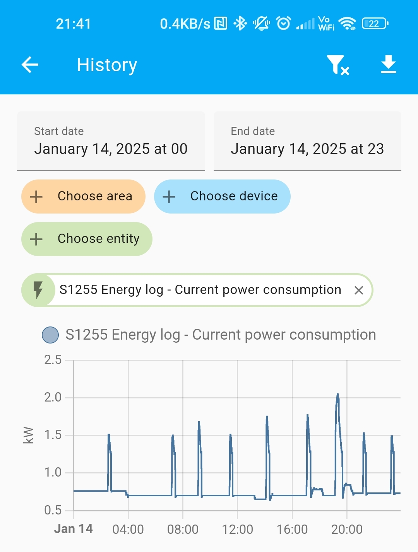Go back using the arrow icon

[x=30, y=65]
